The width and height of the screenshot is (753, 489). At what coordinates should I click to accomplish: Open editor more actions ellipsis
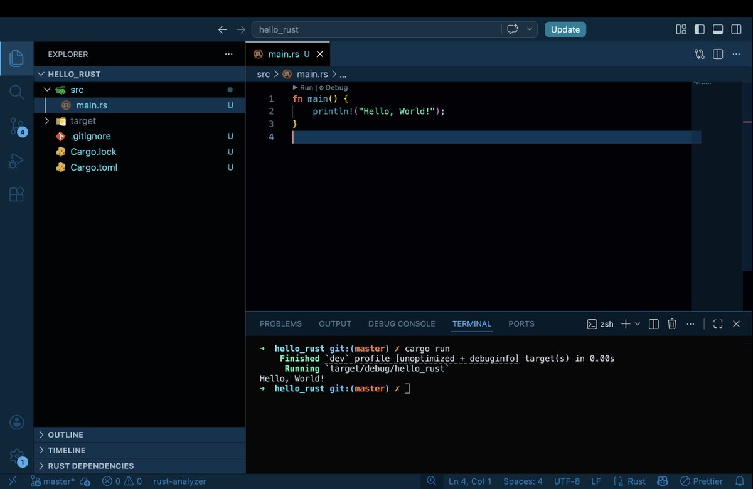click(737, 55)
